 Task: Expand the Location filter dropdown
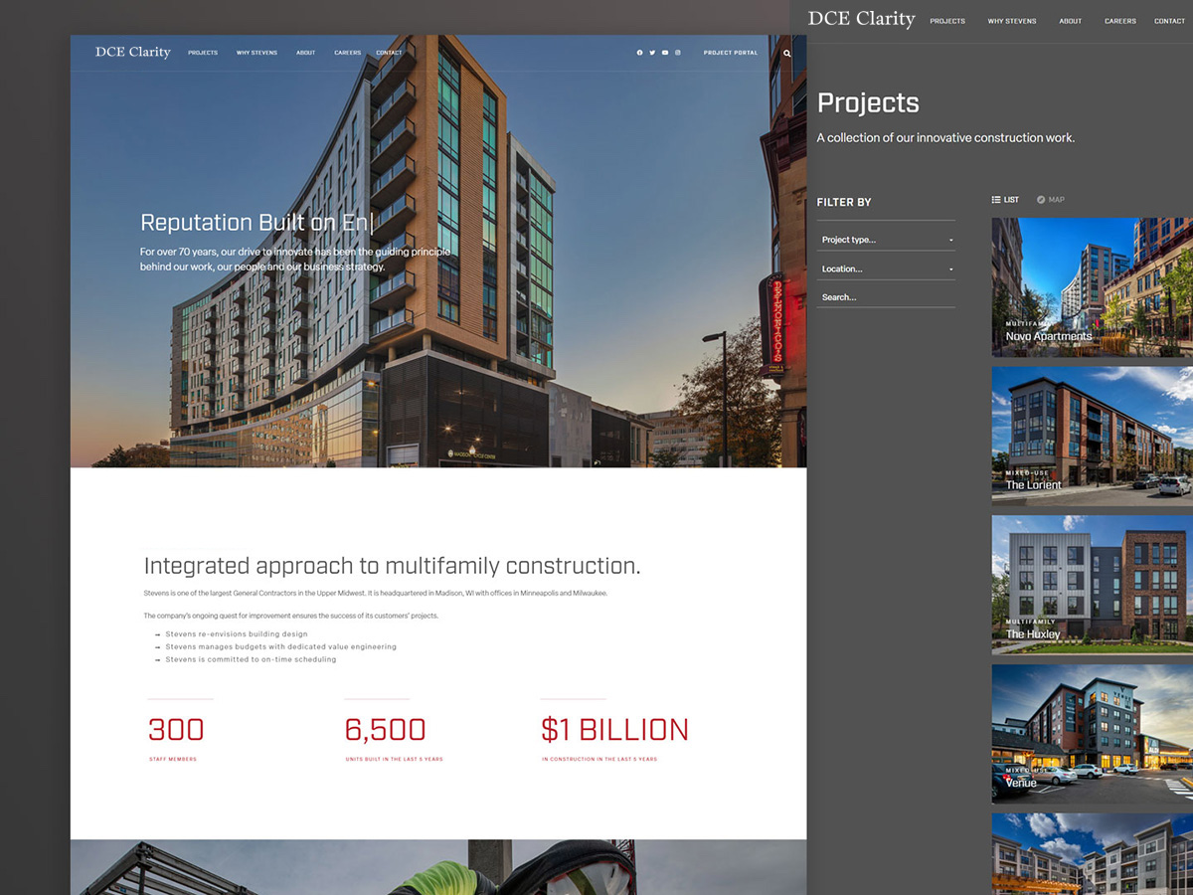pyautogui.click(x=886, y=268)
